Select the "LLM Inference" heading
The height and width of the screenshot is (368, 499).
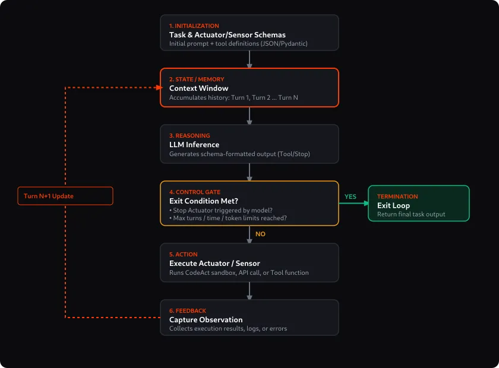194,144
